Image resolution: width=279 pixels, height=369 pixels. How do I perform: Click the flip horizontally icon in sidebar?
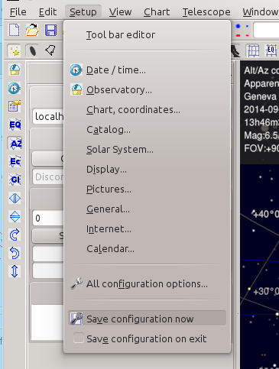[15, 198]
